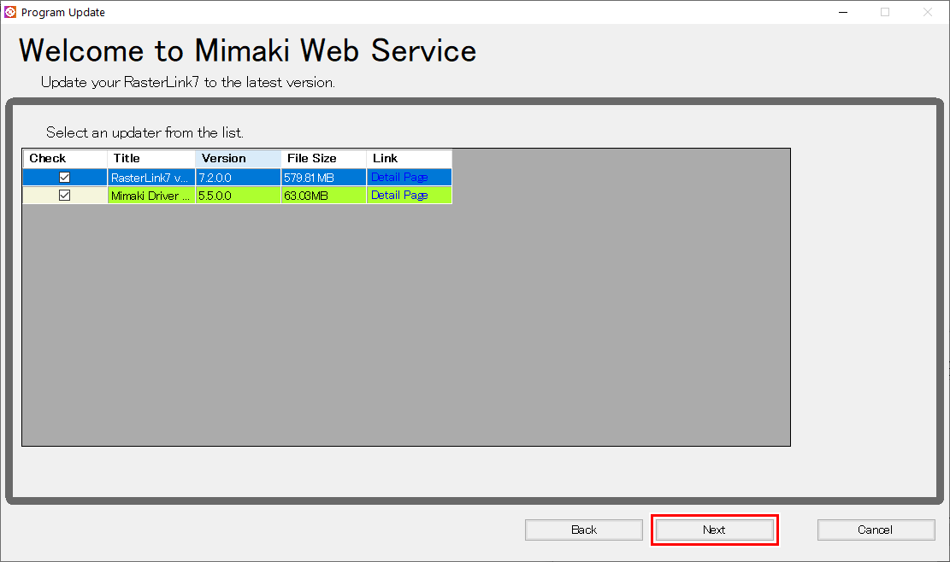Select the RasterLink7 title cell
The width and height of the screenshot is (950, 562).
151,178
